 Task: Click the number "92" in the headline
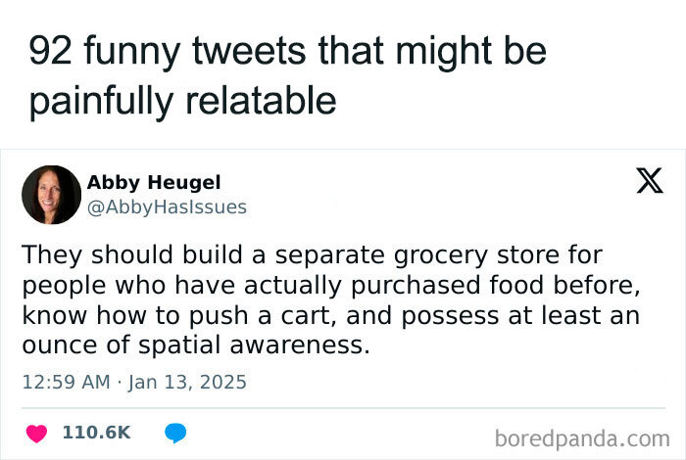coord(48,51)
